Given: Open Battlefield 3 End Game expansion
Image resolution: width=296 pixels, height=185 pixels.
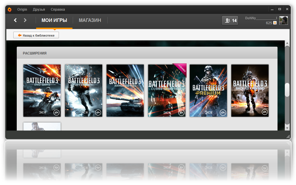Looking at the screenshot, I should coord(42,90).
